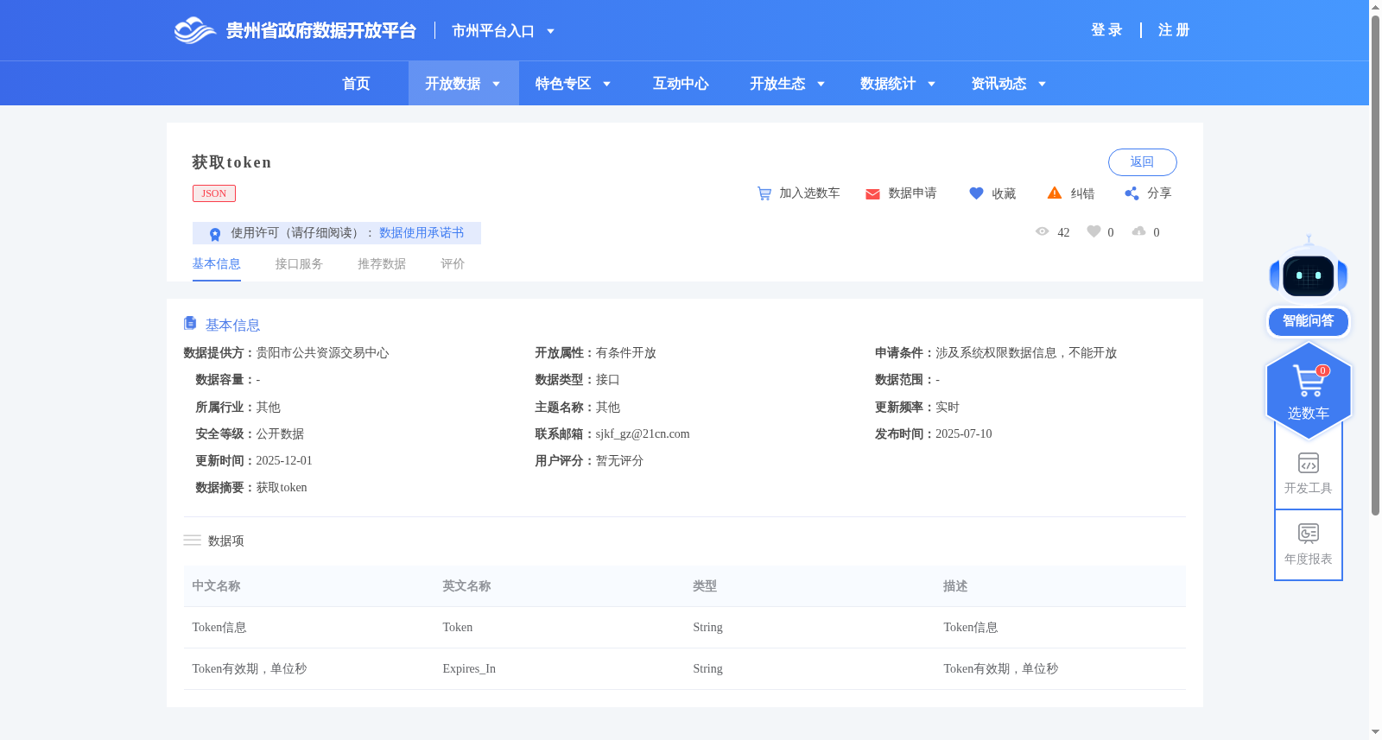Click the cloud download-count icon

1139,231
